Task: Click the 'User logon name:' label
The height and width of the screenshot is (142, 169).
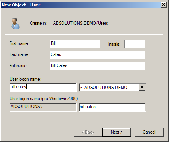Action: tap(26, 79)
